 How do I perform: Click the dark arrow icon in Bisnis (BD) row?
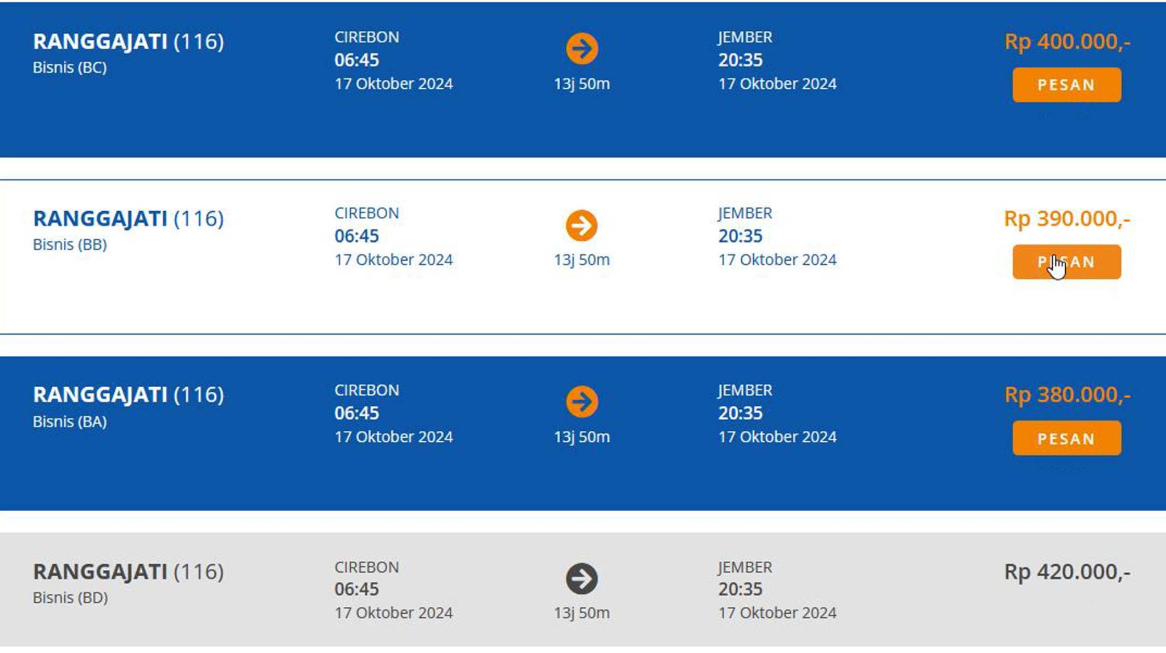pyautogui.click(x=581, y=578)
